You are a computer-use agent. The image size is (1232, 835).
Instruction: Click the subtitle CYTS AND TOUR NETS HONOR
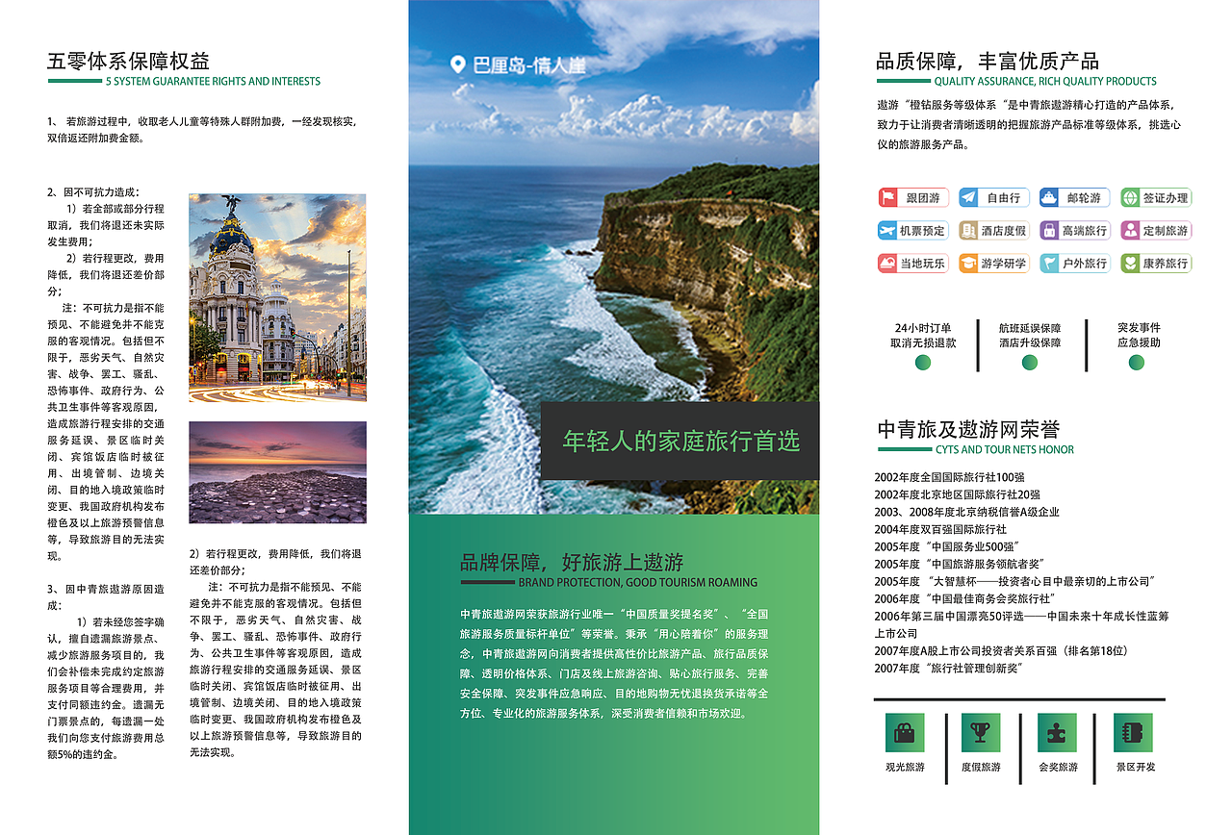click(x=1005, y=449)
